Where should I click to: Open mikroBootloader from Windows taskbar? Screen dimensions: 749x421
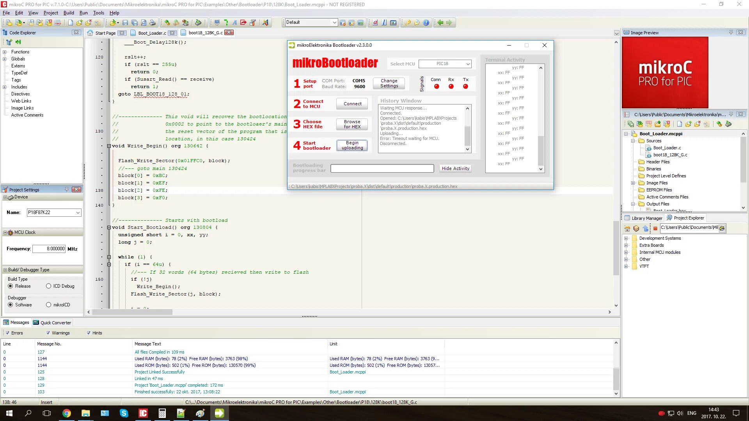[219, 413]
